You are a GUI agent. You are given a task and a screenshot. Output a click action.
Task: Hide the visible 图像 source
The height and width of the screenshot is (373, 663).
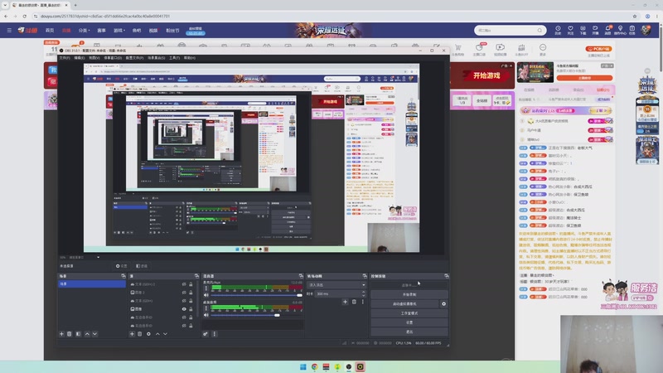[184, 309]
